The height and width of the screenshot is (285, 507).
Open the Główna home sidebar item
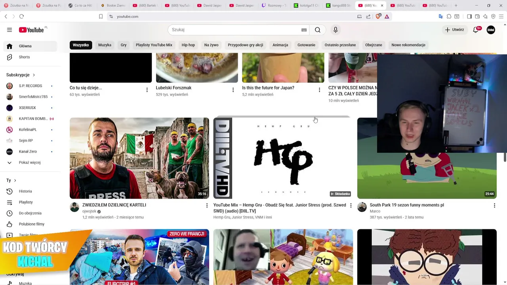tap(30, 46)
